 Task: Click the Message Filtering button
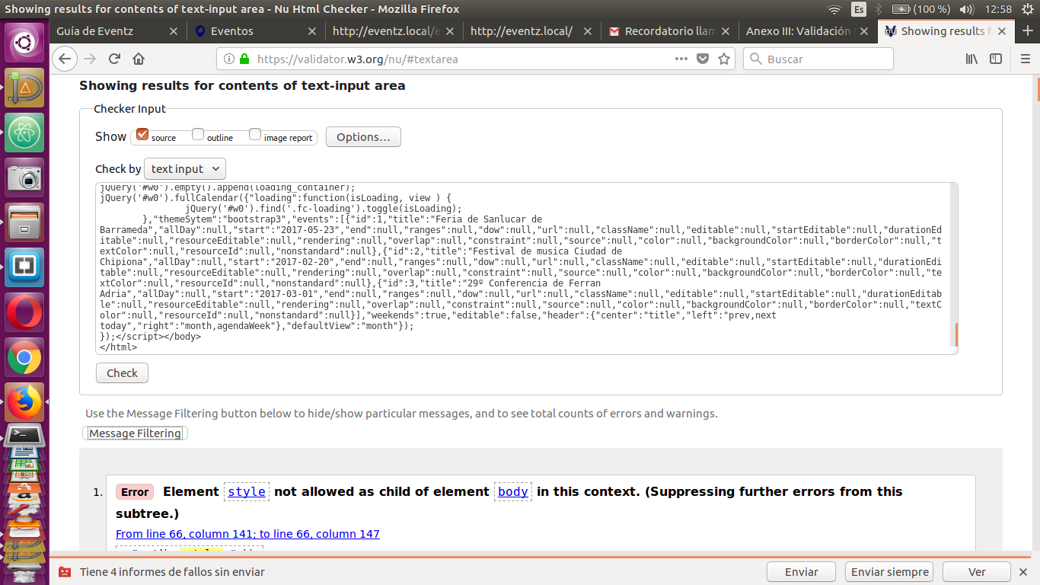[135, 433]
